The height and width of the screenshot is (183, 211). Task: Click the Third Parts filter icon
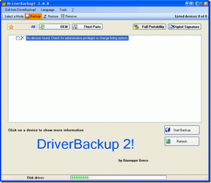[x=75, y=27]
